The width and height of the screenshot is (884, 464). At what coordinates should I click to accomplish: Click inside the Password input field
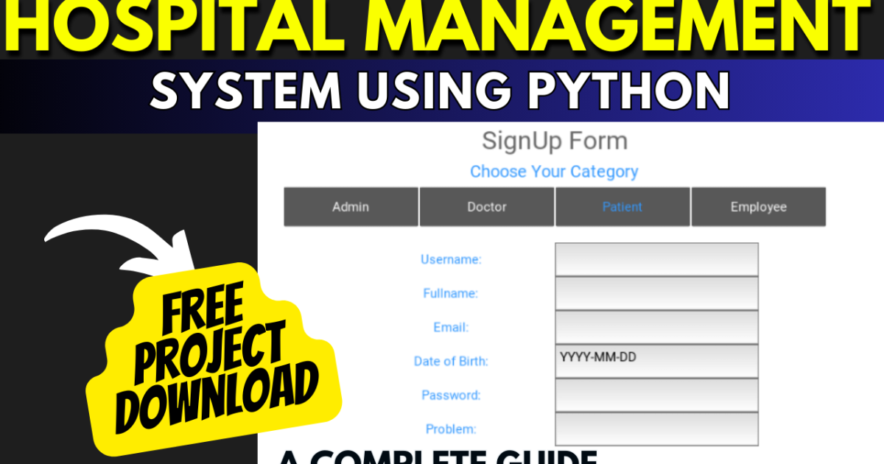[656, 395]
